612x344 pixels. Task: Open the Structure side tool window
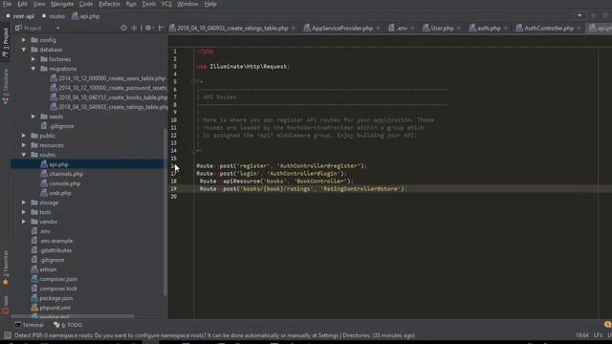pyautogui.click(x=6, y=86)
